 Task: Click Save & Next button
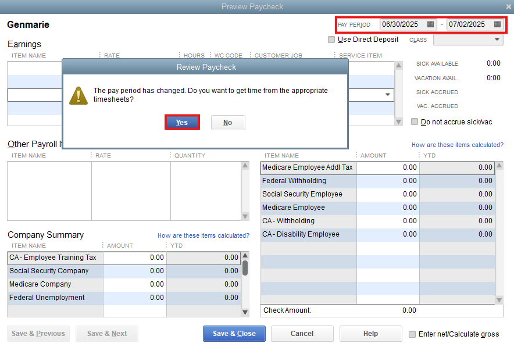click(x=107, y=334)
